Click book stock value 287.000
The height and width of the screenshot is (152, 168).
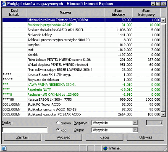(154, 60)
